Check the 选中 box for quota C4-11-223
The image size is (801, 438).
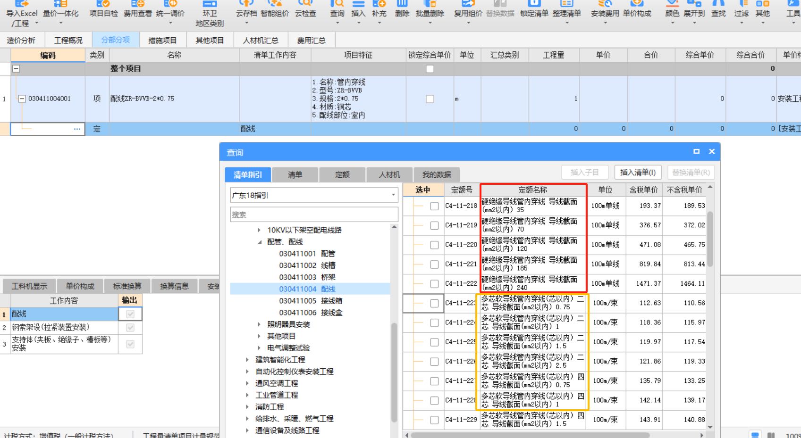pos(434,303)
